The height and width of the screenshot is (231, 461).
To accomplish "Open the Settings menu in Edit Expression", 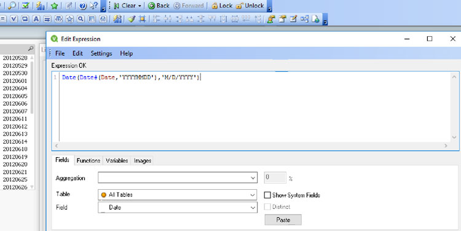I will (101, 53).
